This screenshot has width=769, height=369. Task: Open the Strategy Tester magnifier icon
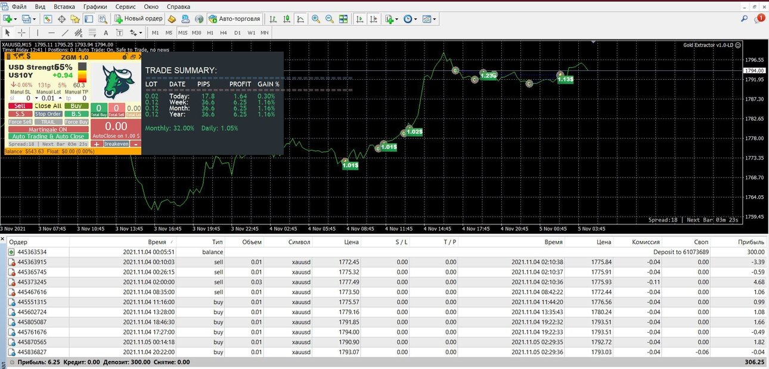[103, 19]
